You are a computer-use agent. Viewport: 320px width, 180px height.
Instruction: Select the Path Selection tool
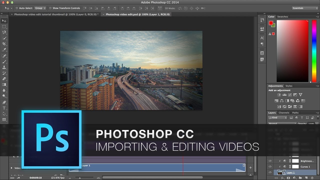(x=4, y=114)
